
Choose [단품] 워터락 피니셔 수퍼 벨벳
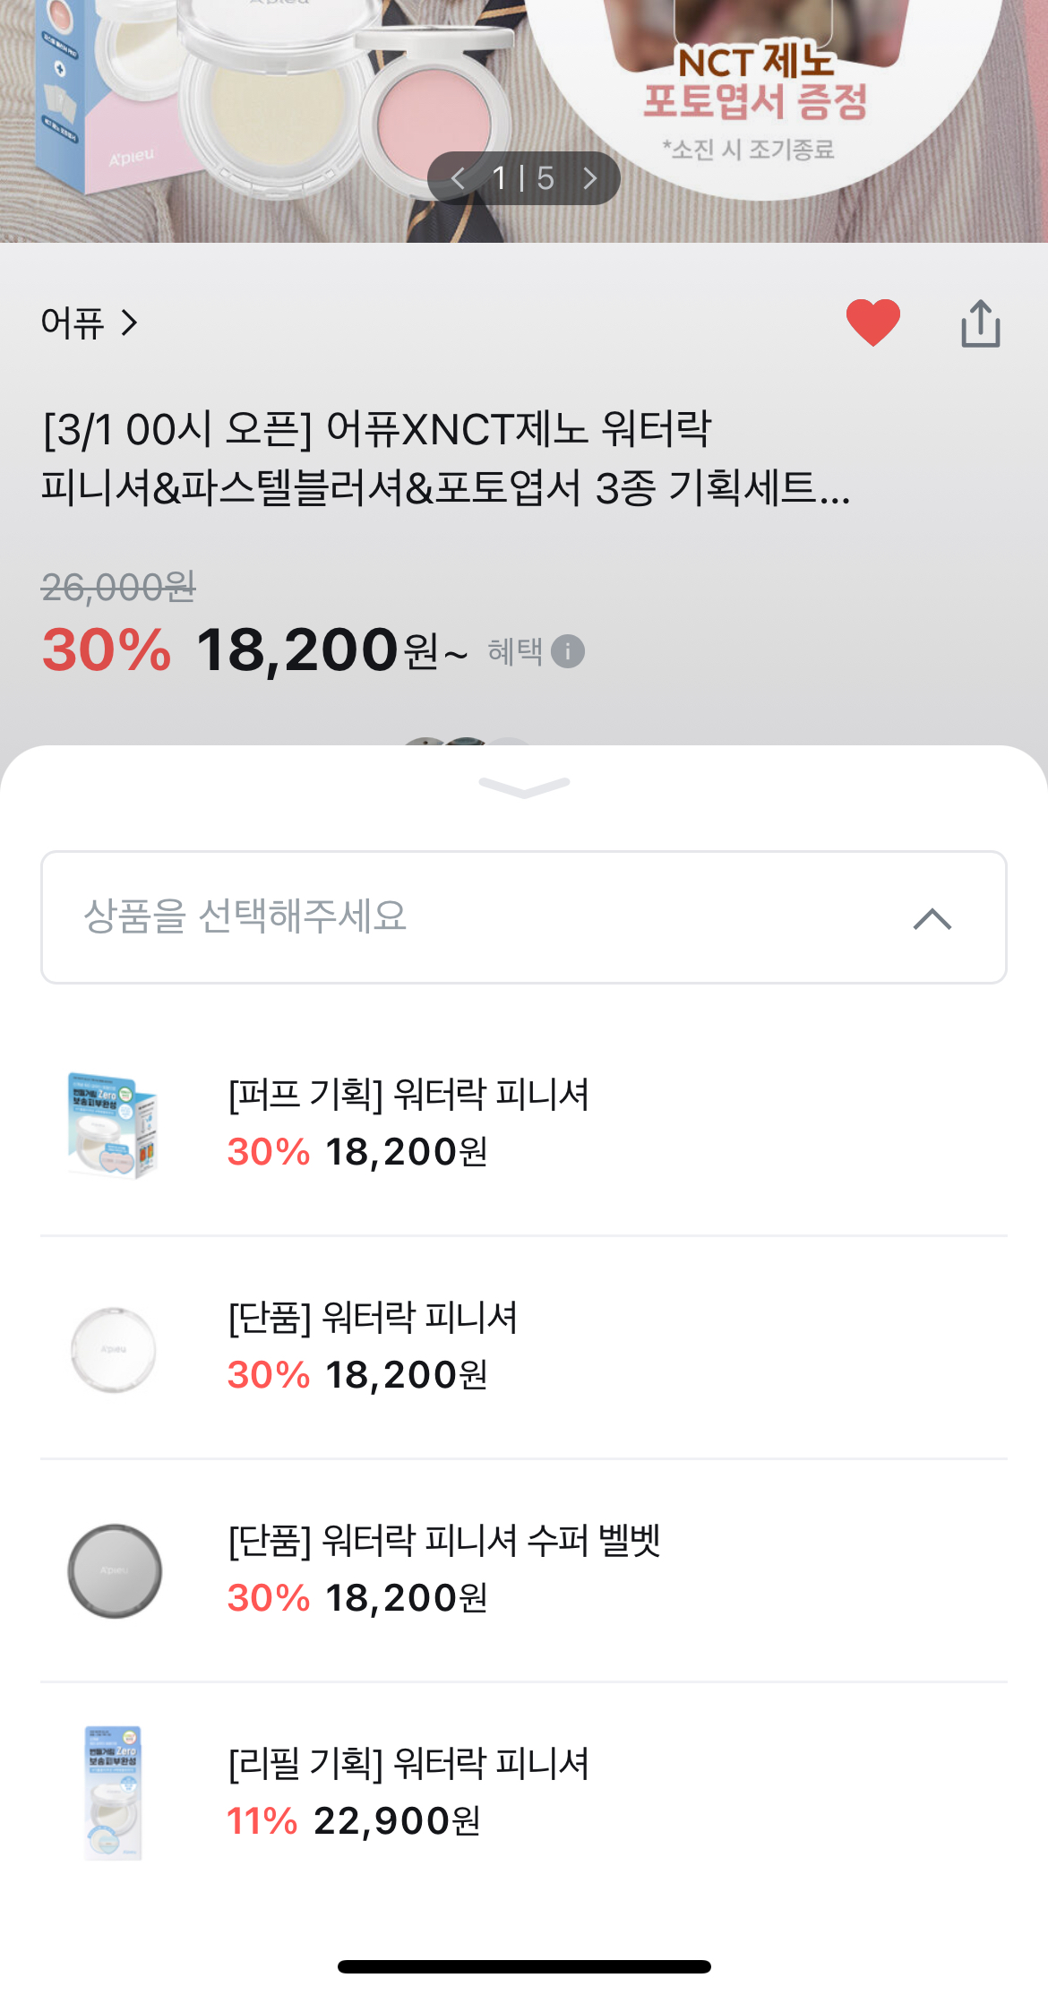coord(444,1541)
